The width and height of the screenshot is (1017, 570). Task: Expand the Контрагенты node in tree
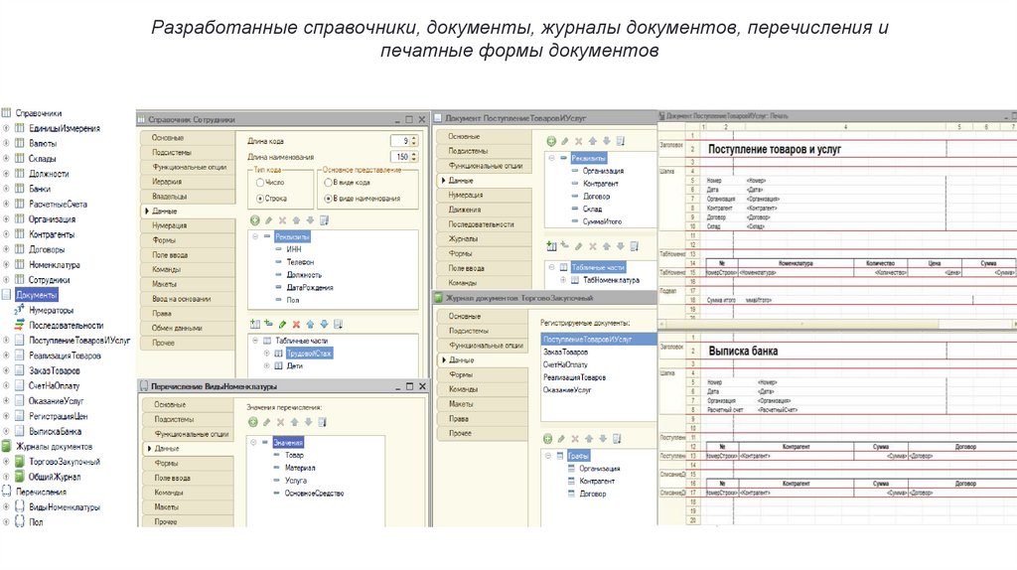7,234
